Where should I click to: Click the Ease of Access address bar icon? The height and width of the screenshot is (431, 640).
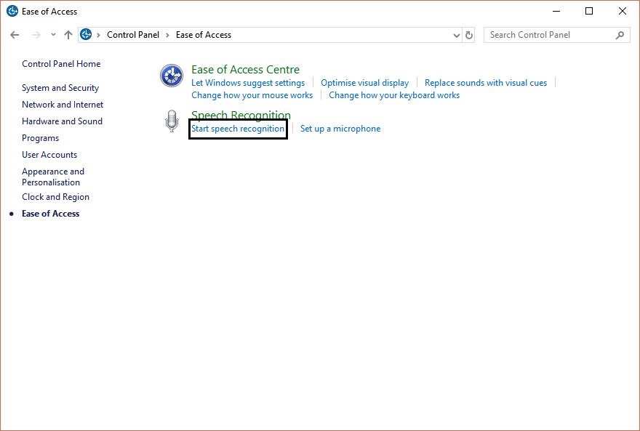(x=86, y=35)
